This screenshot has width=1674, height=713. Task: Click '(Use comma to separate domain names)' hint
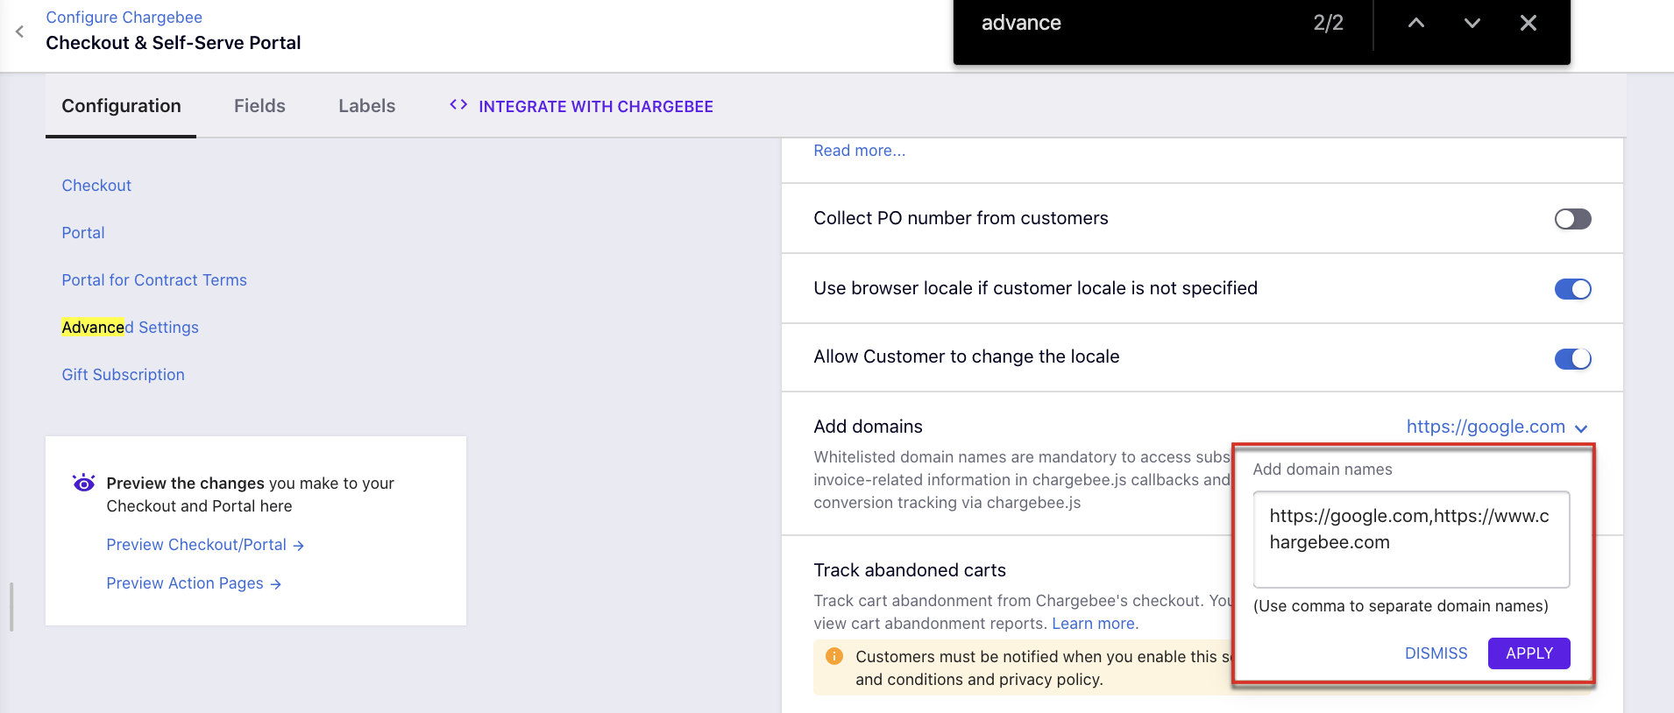tap(1401, 606)
